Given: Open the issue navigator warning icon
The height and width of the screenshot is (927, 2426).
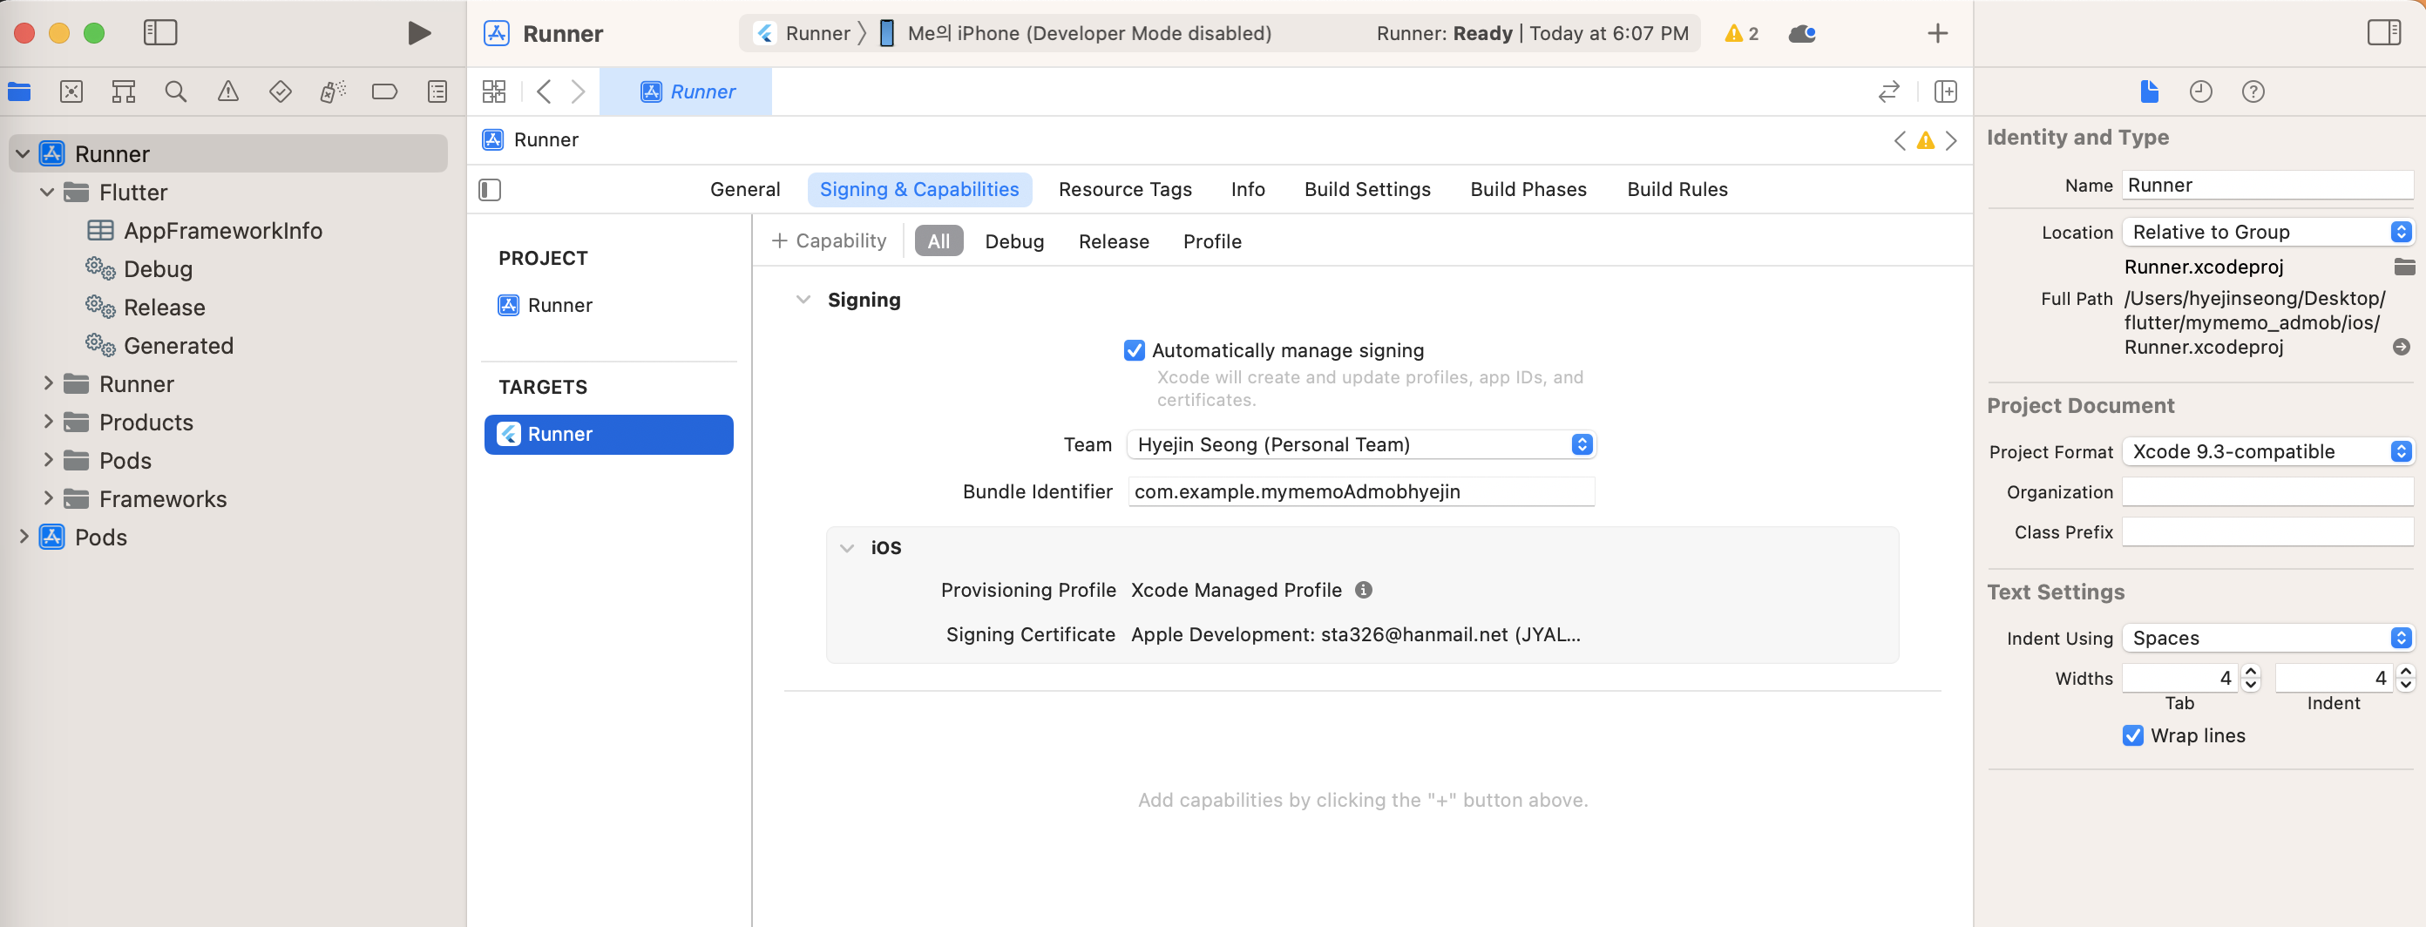Looking at the screenshot, I should coord(228,91).
